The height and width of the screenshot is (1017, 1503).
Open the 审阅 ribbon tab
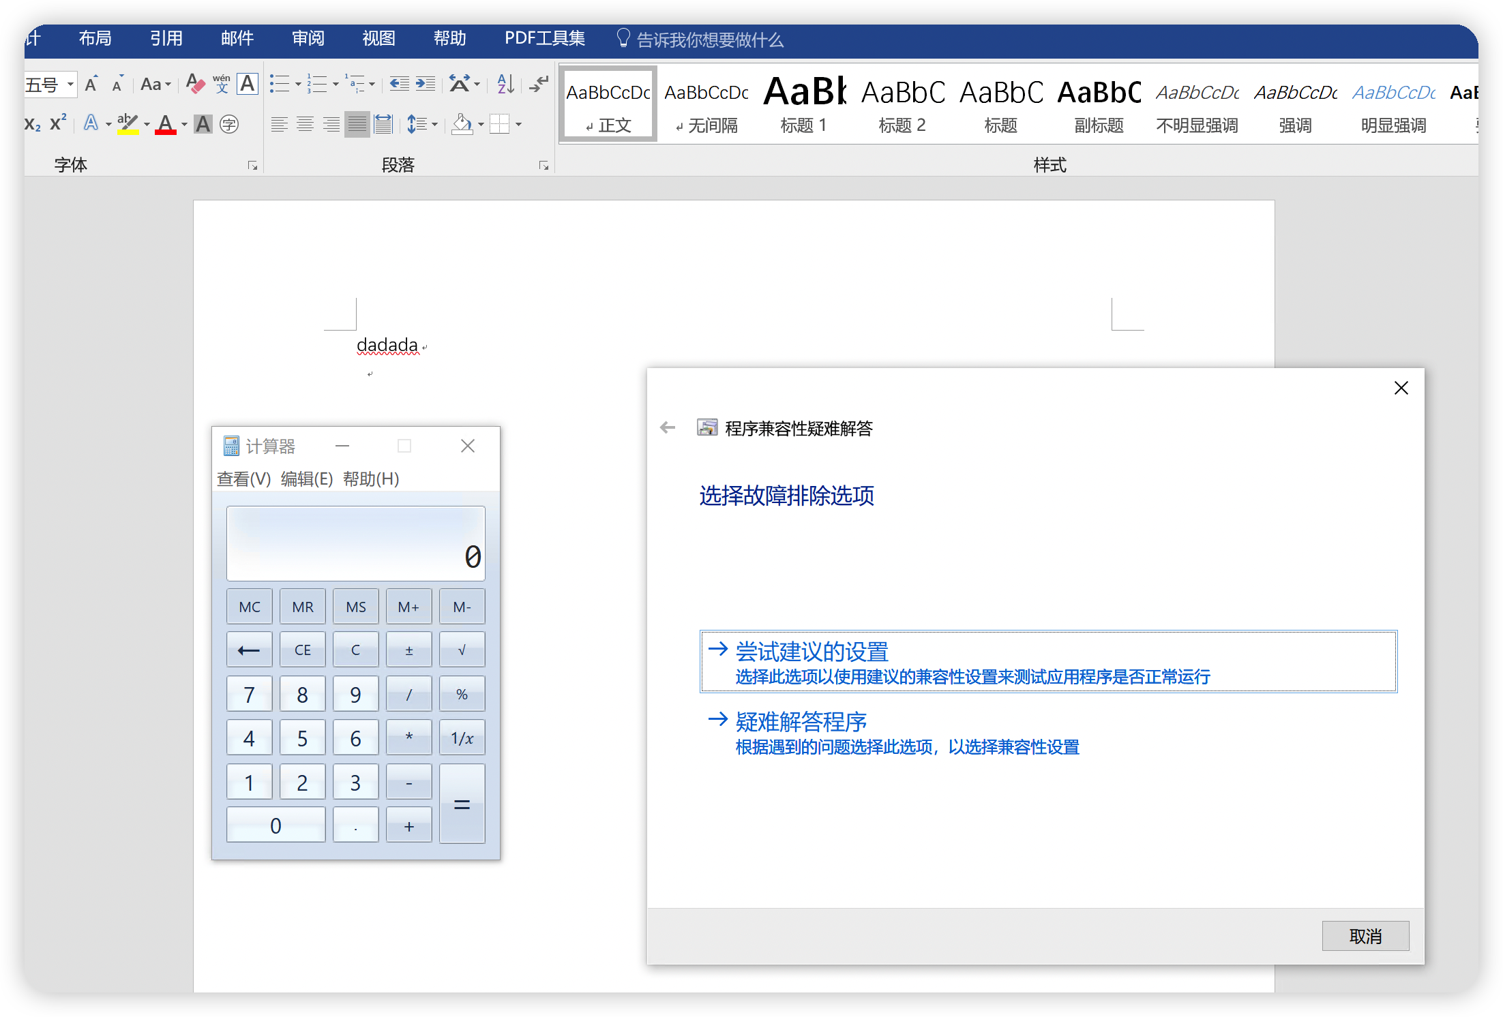(308, 39)
